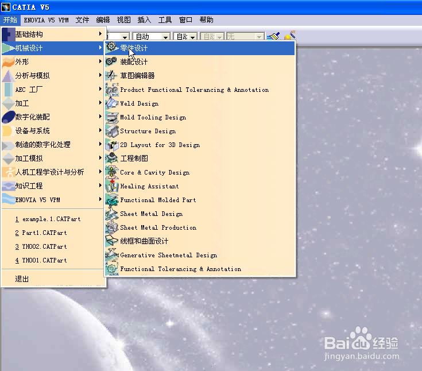
Task: Expand the 基础结构 submenu arrow
Action: pyautogui.click(x=100, y=34)
